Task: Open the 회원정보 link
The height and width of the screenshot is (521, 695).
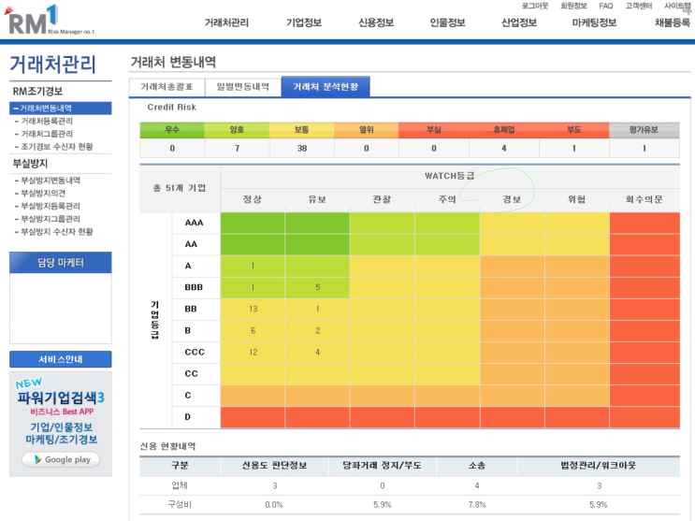Action: (573, 6)
